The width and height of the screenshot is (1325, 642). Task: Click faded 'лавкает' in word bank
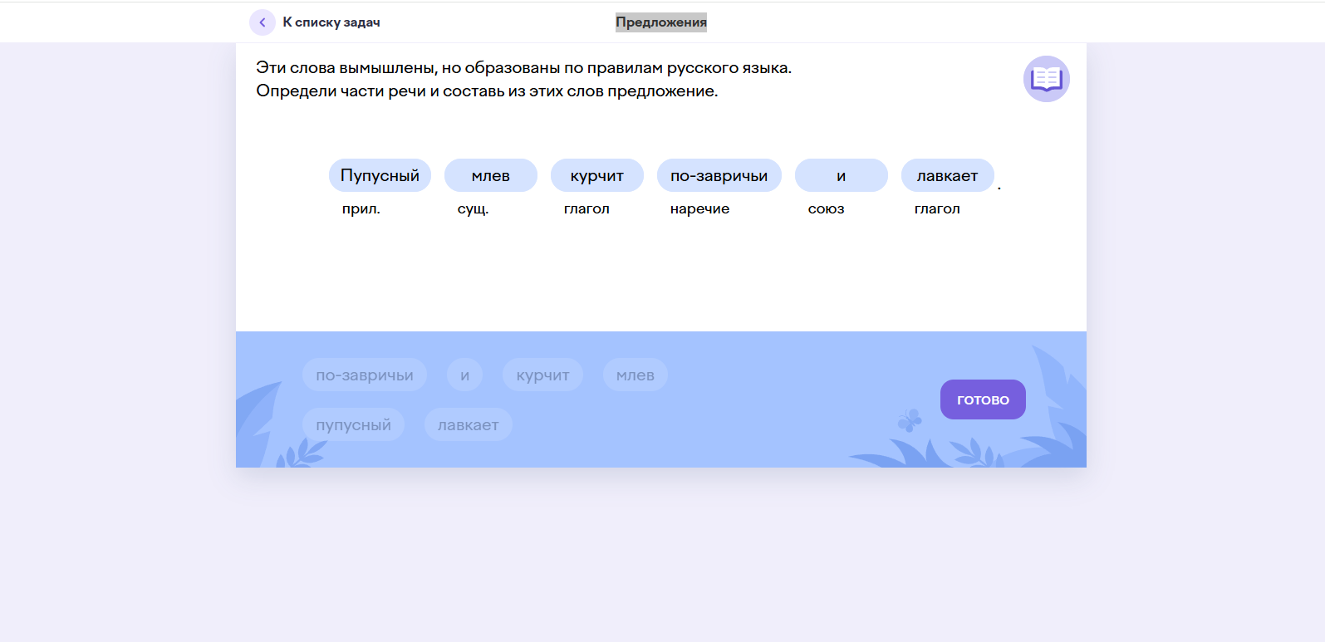tap(468, 424)
